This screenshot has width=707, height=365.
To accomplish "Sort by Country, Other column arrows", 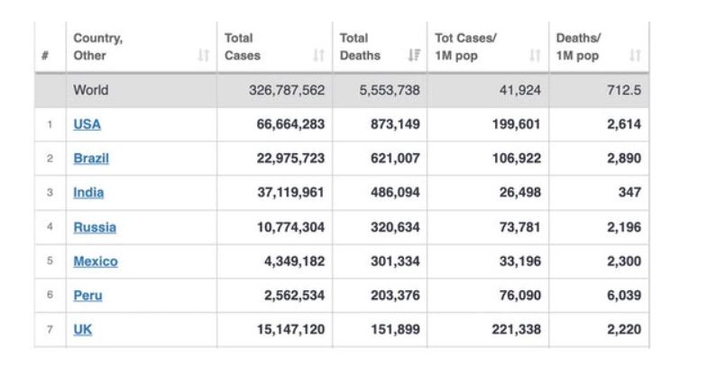I will (x=204, y=56).
